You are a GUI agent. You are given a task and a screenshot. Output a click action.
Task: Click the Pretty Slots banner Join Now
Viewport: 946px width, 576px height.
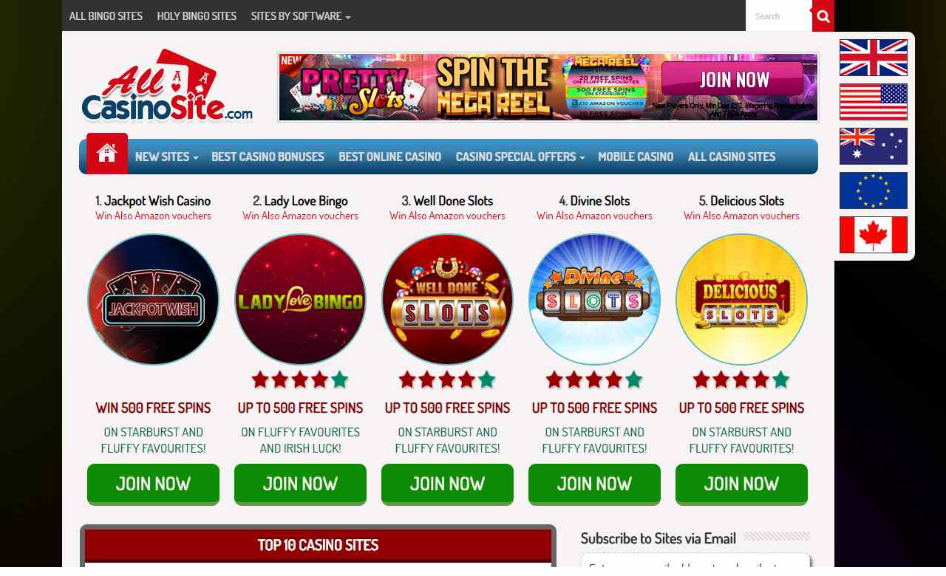pos(732,79)
